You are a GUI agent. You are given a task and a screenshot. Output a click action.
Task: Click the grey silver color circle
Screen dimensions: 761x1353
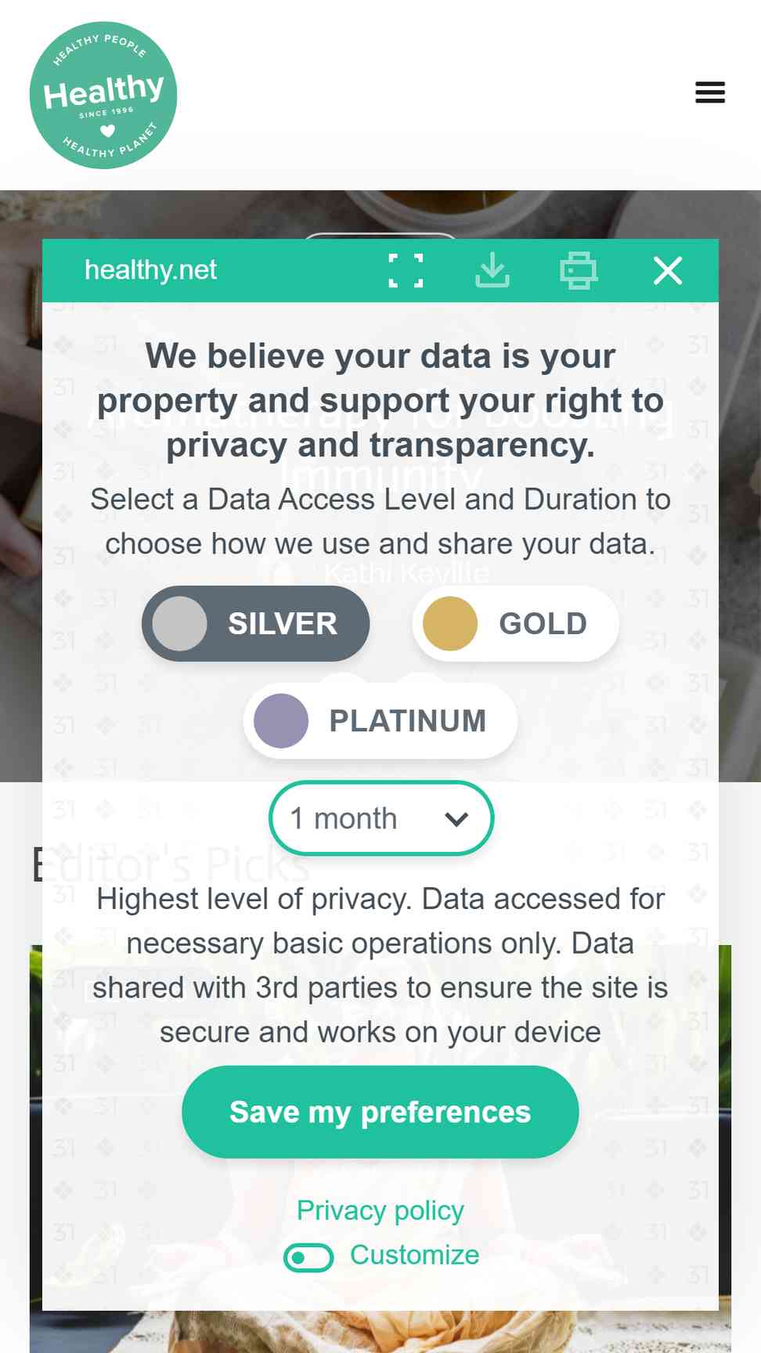(x=179, y=624)
